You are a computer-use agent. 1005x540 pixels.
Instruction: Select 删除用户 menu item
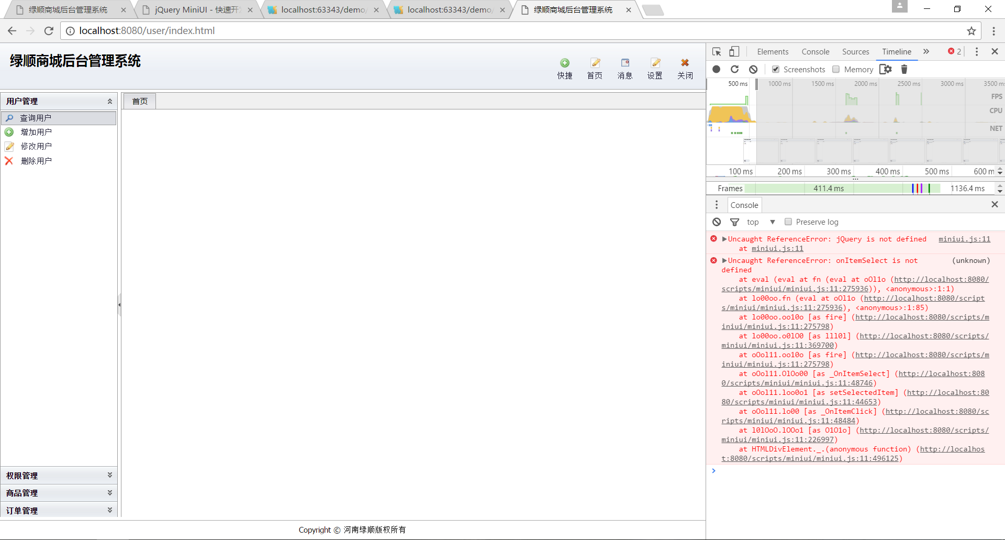pos(59,161)
